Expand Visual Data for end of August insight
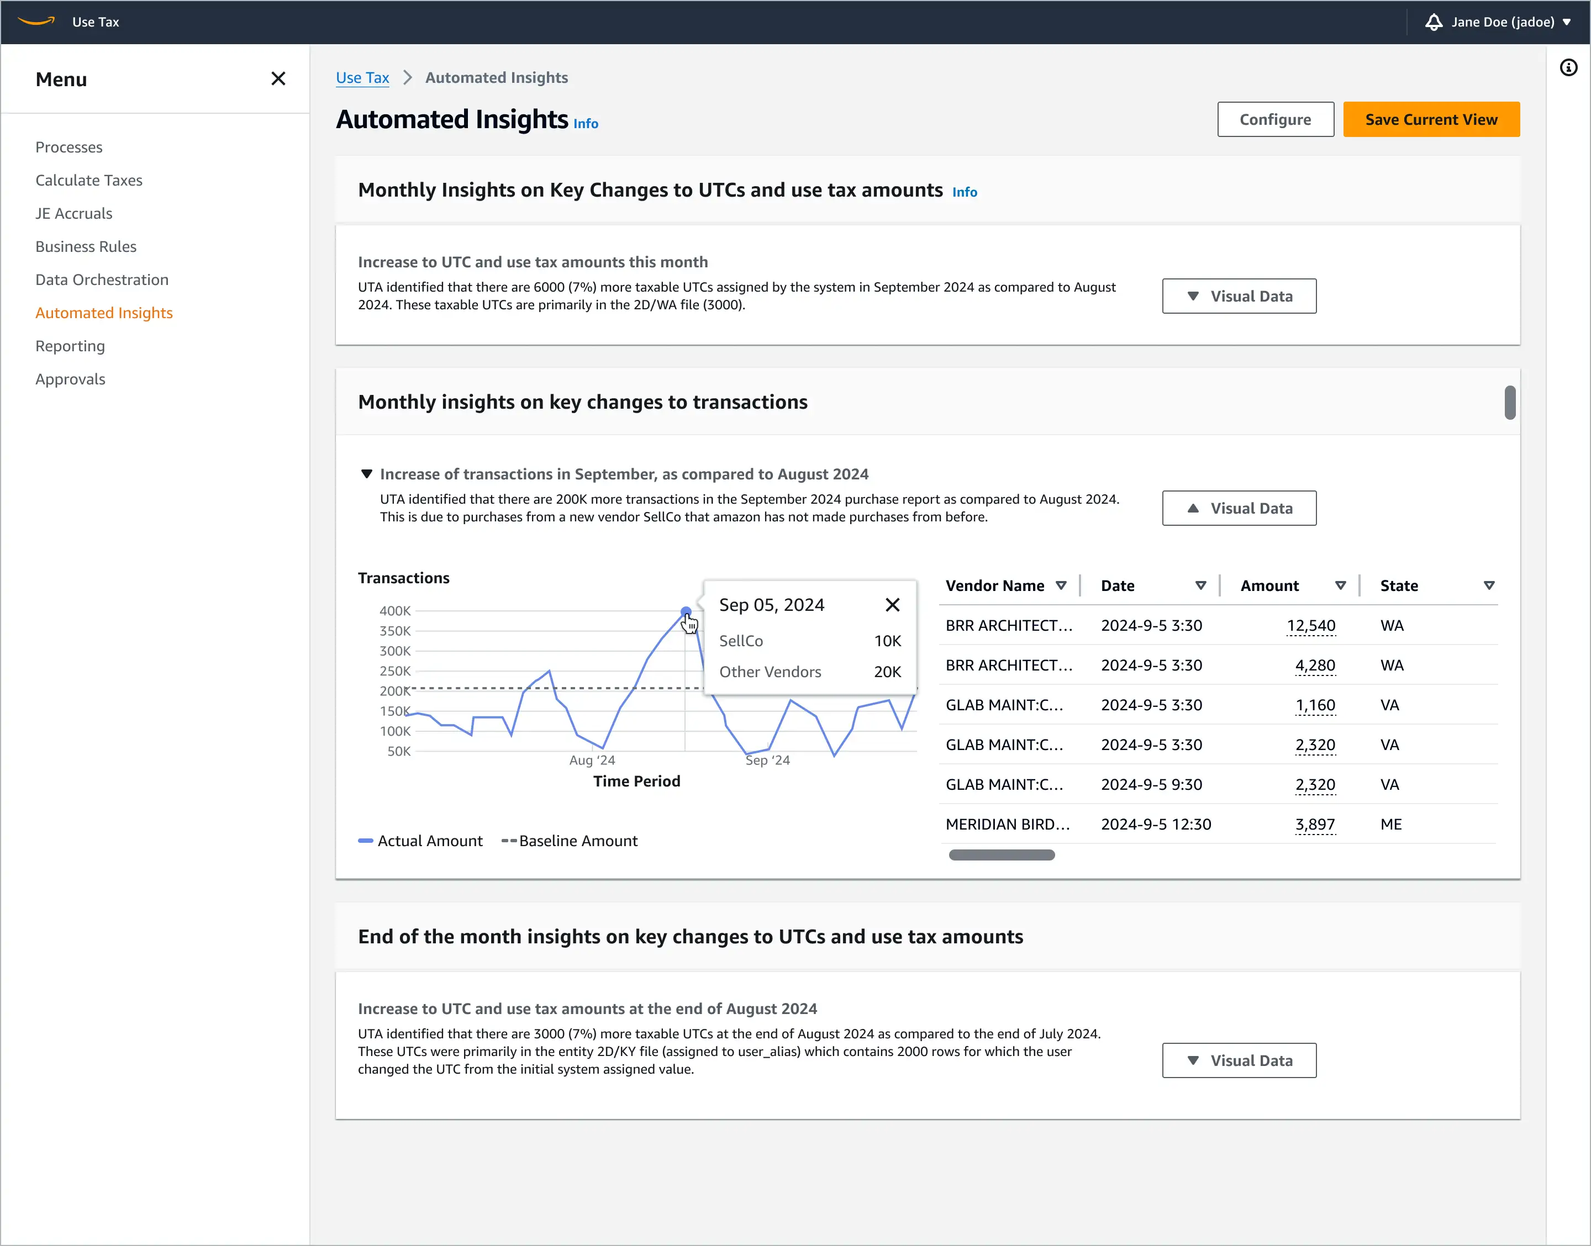1591x1246 pixels. [x=1239, y=1061]
